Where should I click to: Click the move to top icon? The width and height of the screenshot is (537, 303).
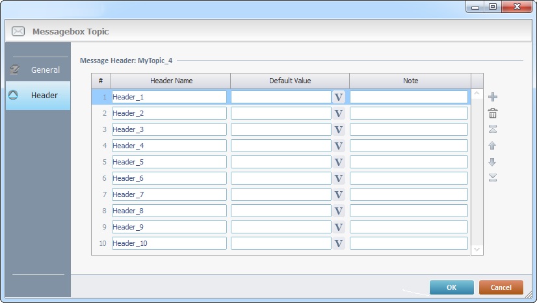coord(493,129)
